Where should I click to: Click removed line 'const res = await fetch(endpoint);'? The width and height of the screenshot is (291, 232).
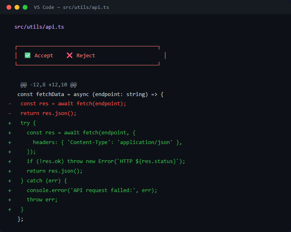[73, 104]
